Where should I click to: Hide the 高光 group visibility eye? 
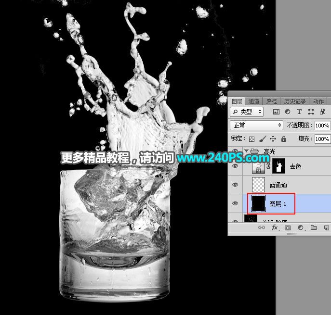[235, 151]
